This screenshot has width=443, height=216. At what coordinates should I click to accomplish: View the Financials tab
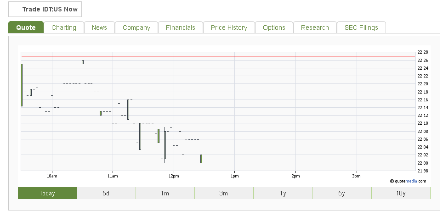[x=181, y=28]
